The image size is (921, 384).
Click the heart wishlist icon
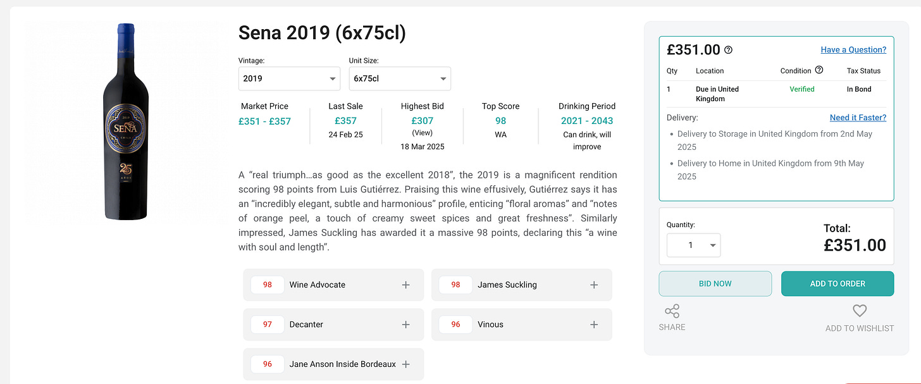(859, 311)
